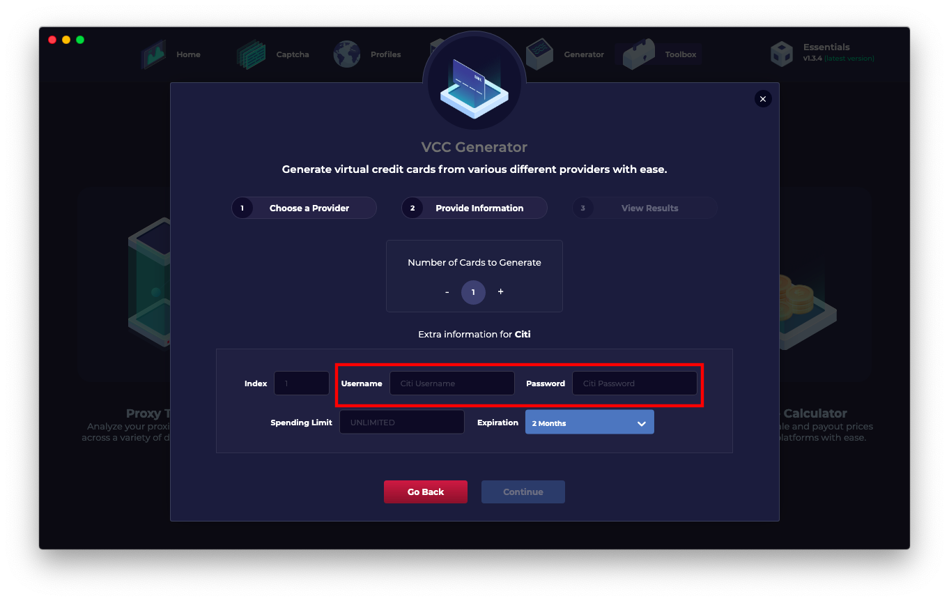The height and width of the screenshot is (601, 949).
Task: Select the Toolbox icon in navigation
Action: (x=639, y=54)
